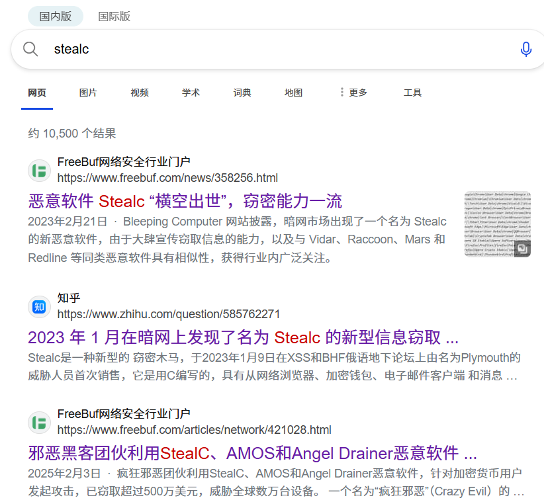Click the Zhihu favicon icon
The image size is (544, 502).
(39, 307)
